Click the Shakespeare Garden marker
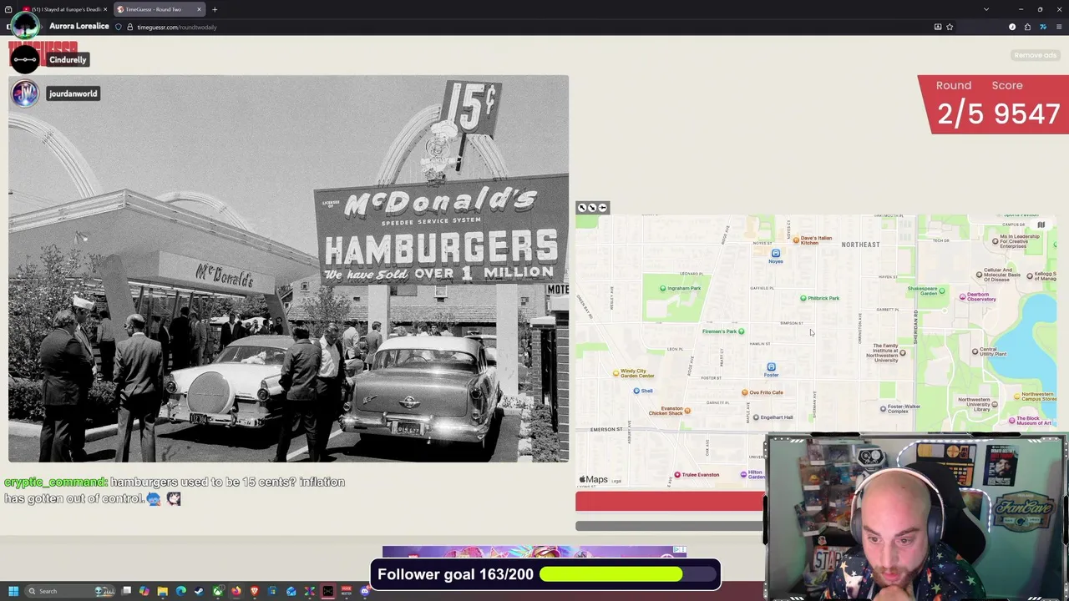1069x601 pixels. tap(941, 291)
